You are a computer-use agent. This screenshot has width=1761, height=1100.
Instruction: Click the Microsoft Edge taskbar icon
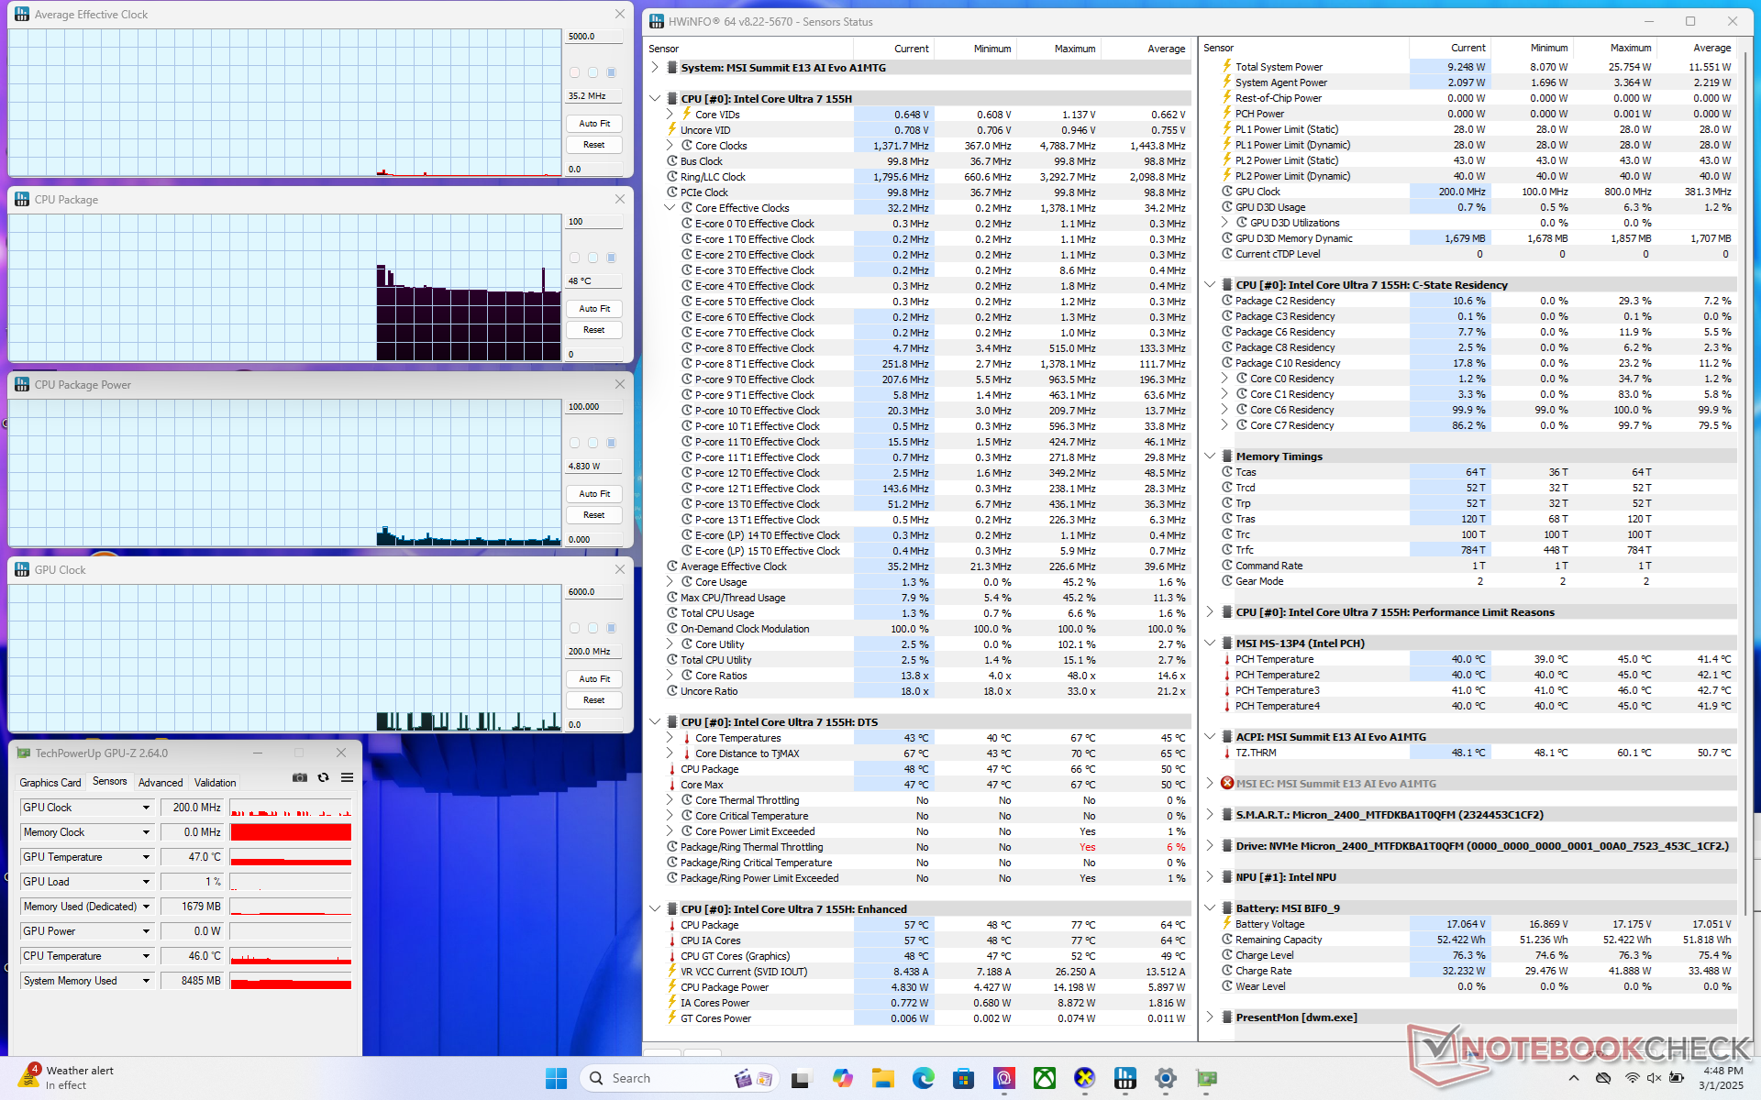tap(923, 1078)
